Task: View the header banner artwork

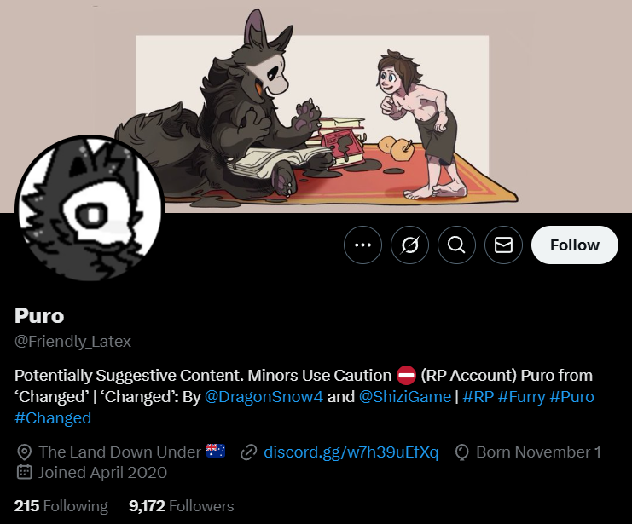Action: pyautogui.click(x=316, y=107)
